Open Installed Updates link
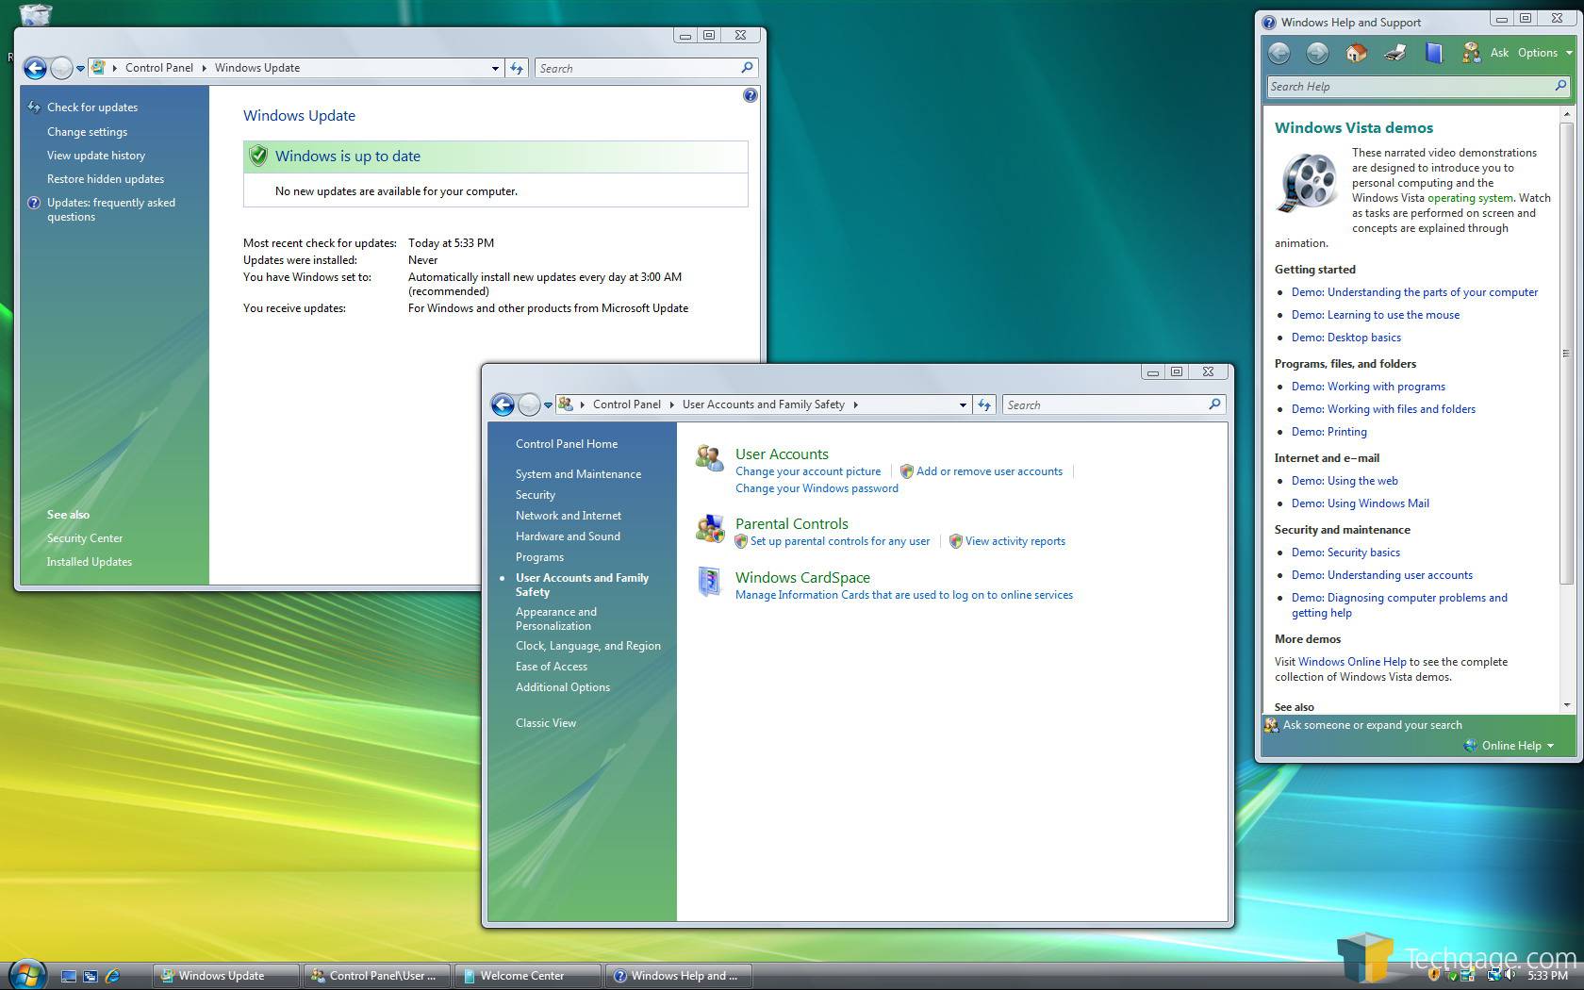Viewport: 1584px width, 990px height. tap(90, 562)
